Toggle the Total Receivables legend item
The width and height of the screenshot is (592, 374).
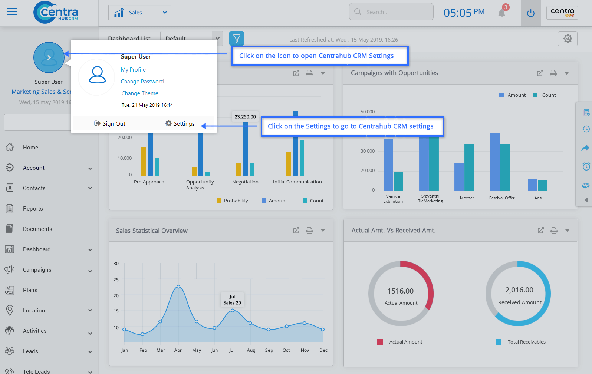(521, 342)
